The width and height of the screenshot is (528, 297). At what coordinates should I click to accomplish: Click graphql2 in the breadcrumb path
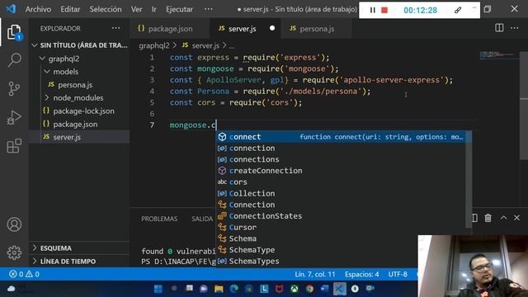(x=154, y=45)
